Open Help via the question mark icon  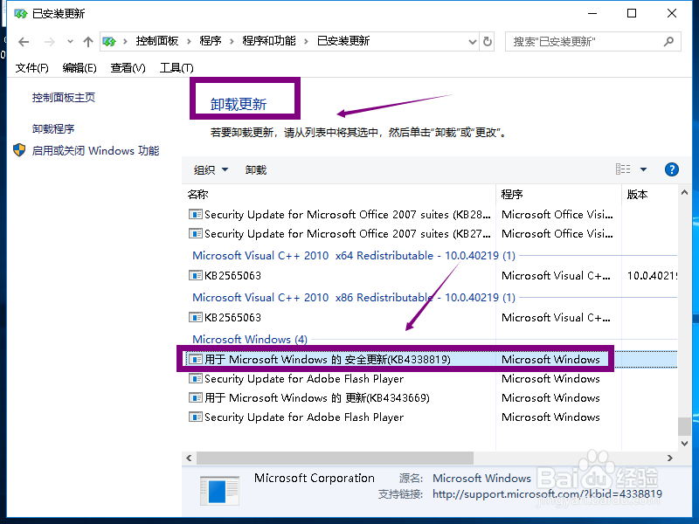671,169
